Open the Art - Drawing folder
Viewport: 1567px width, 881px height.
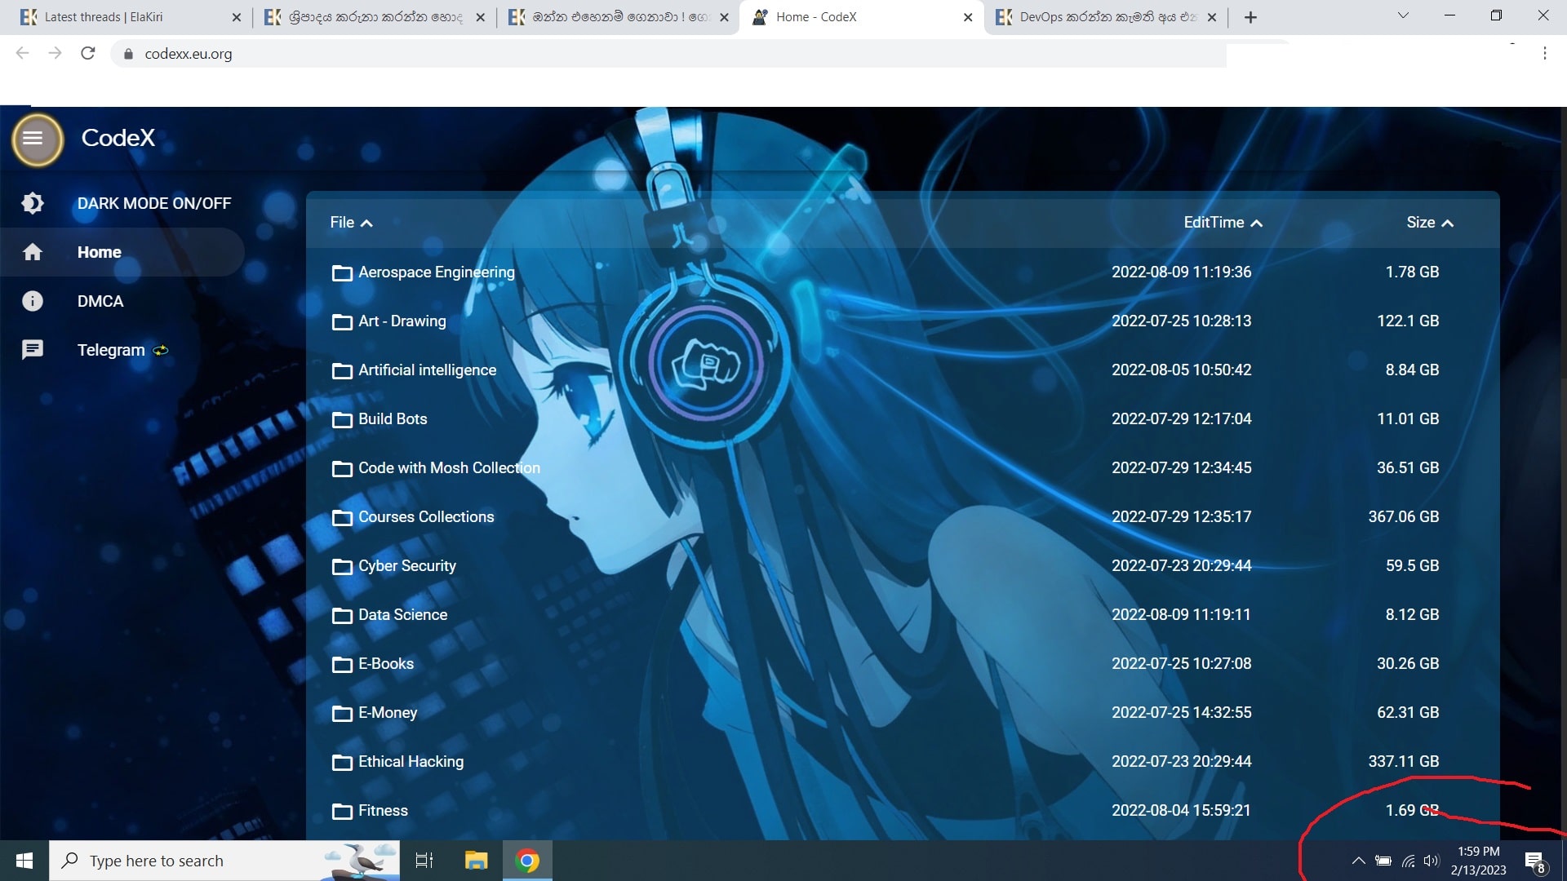[402, 321]
